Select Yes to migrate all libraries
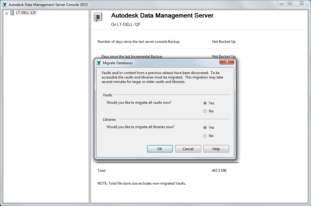Image resolution: width=311 pixels, height=206 pixels. (205, 128)
